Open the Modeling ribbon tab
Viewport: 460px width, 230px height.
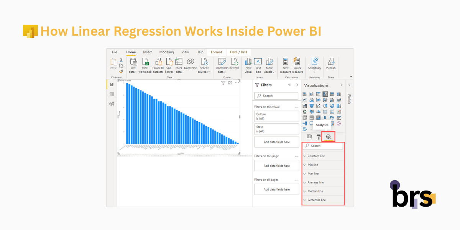pyautogui.click(x=166, y=52)
